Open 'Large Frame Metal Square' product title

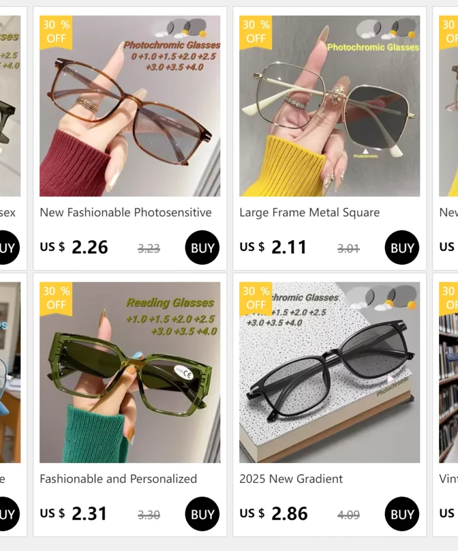[309, 213]
